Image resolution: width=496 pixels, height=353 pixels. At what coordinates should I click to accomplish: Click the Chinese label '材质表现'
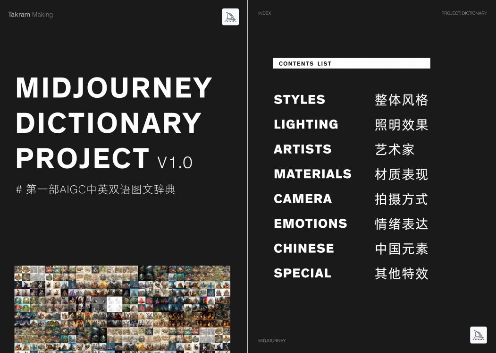tap(402, 174)
